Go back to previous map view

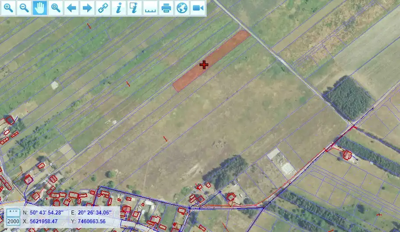71,8
